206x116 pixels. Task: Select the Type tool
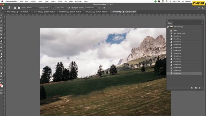click(1, 63)
